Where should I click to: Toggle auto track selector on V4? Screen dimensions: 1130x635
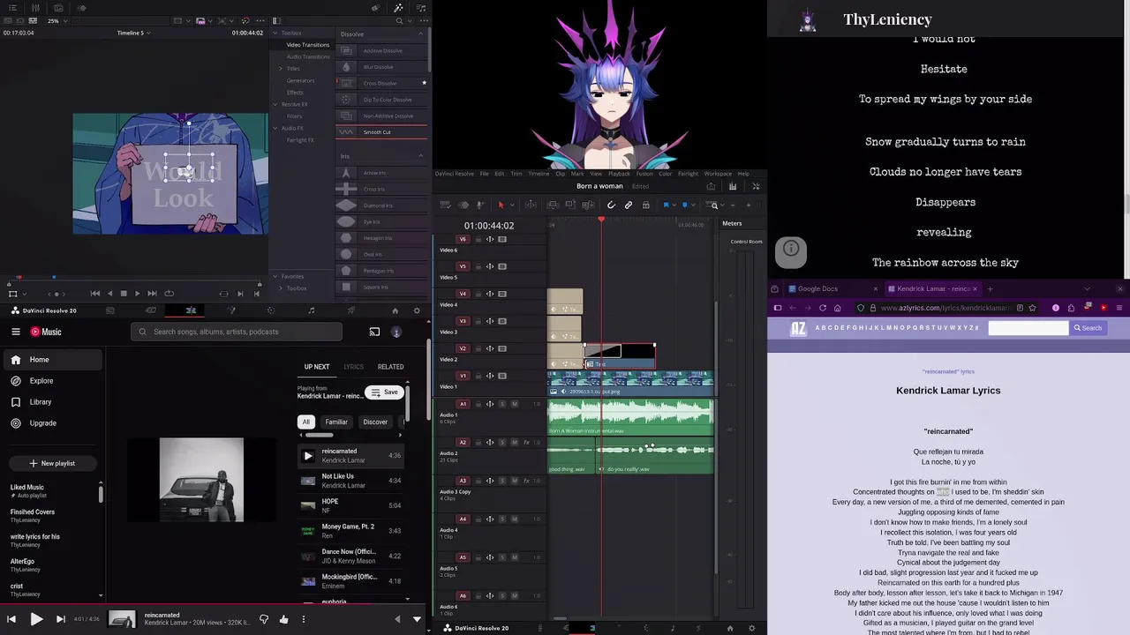490,294
